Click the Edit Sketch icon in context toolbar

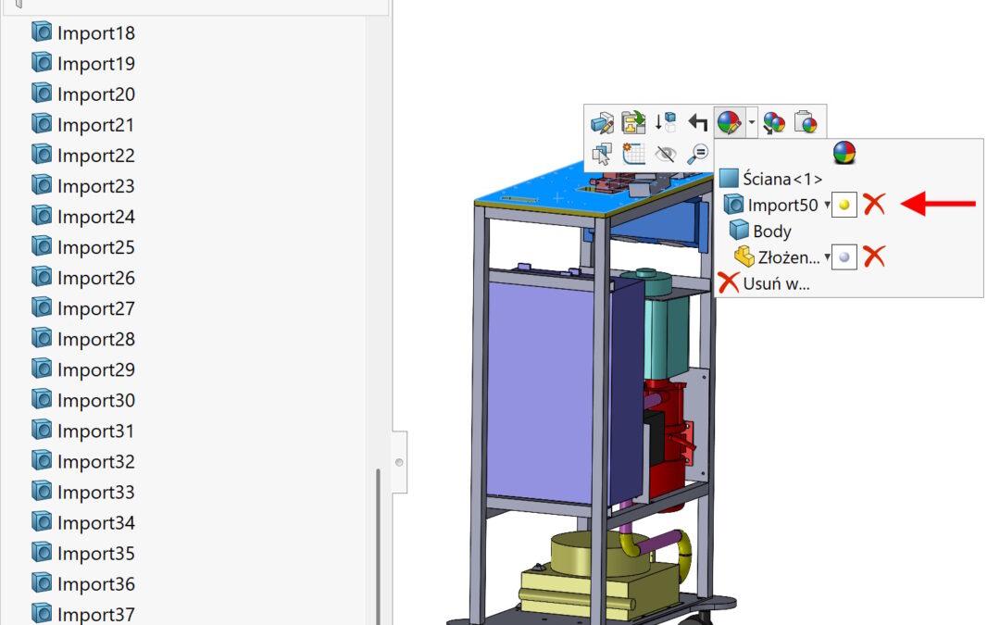point(633,122)
